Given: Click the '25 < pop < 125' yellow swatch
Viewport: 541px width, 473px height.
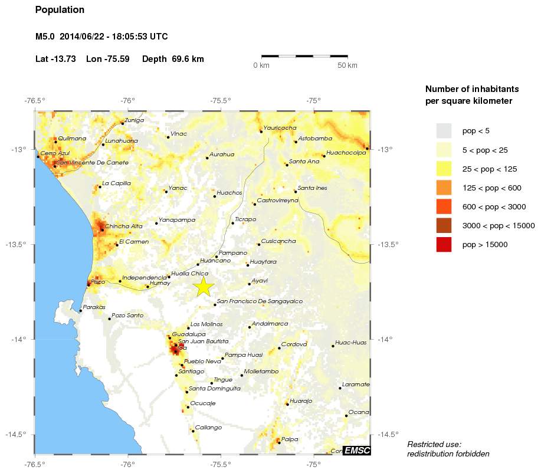Looking at the screenshot, I should point(444,169).
